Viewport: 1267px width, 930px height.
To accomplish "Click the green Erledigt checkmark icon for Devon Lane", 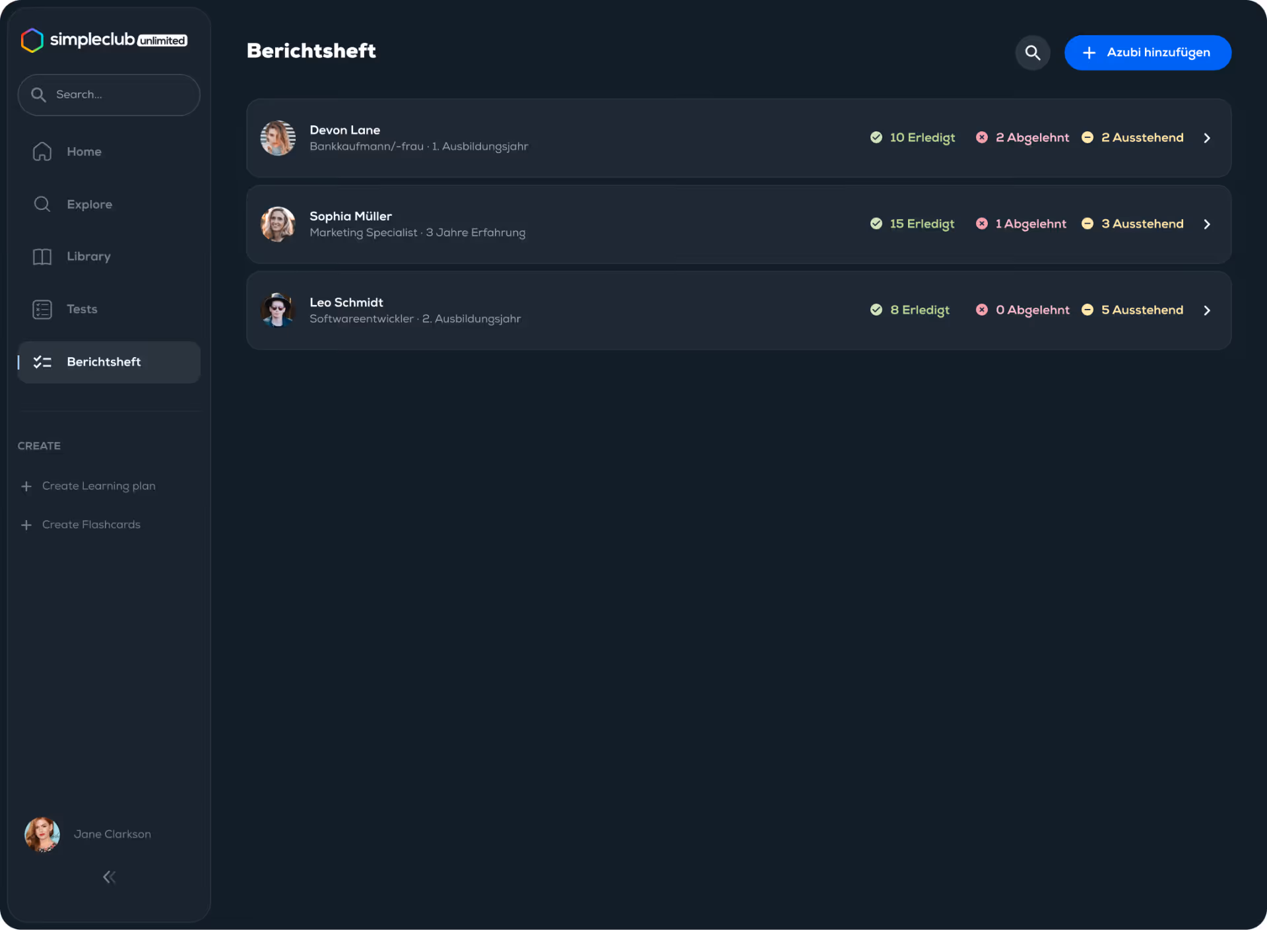I will pyautogui.click(x=876, y=137).
